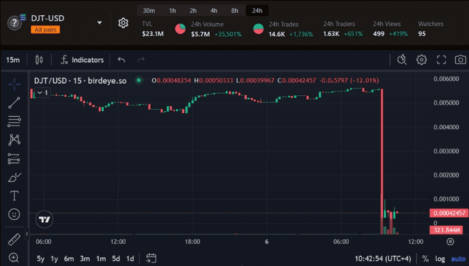Image resolution: width=469 pixels, height=266 pixels.
Task: Click the 24h Views 499 value
Action: point(379,34)
